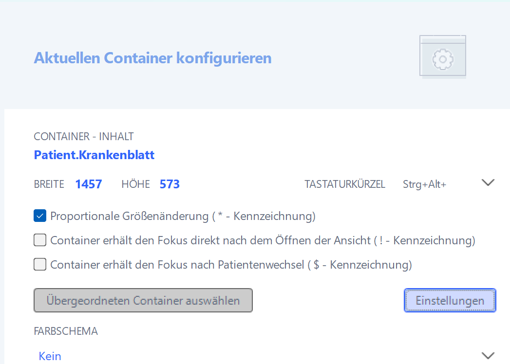This screenshot has width=510, height=364.
Task: Click the BREITE label
Action: [49, 184]
